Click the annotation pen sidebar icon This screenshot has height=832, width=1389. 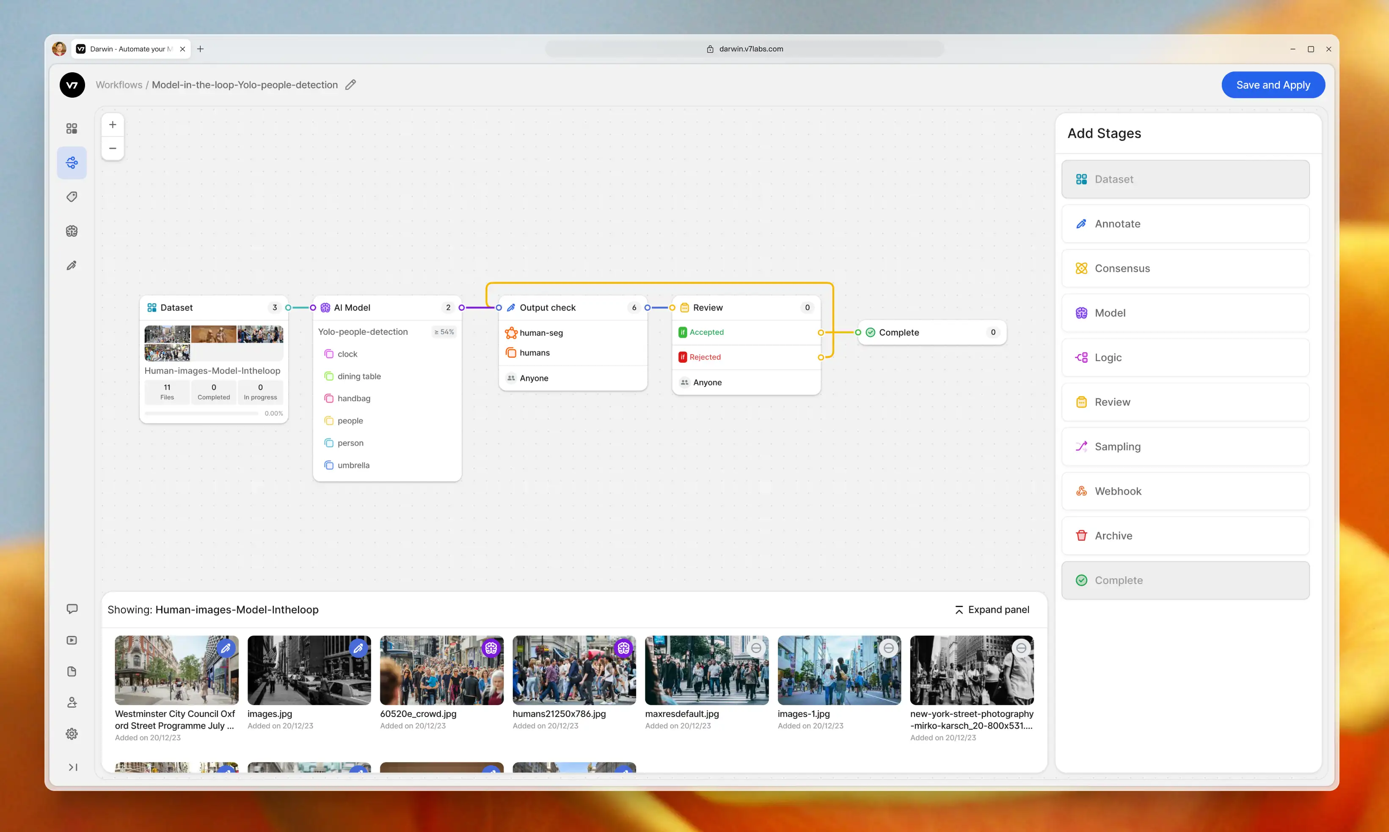[72, 266]
